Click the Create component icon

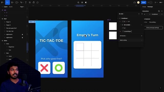tap(82, 2)
